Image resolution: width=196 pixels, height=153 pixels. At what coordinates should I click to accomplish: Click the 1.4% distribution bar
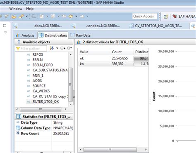141,64
